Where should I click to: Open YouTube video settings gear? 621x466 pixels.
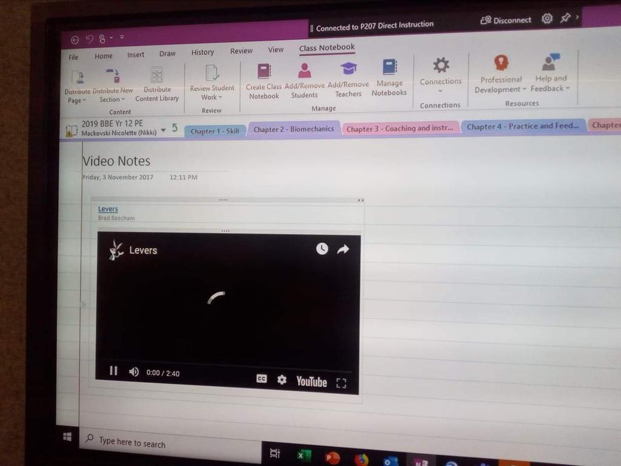(x=281, y=380)
